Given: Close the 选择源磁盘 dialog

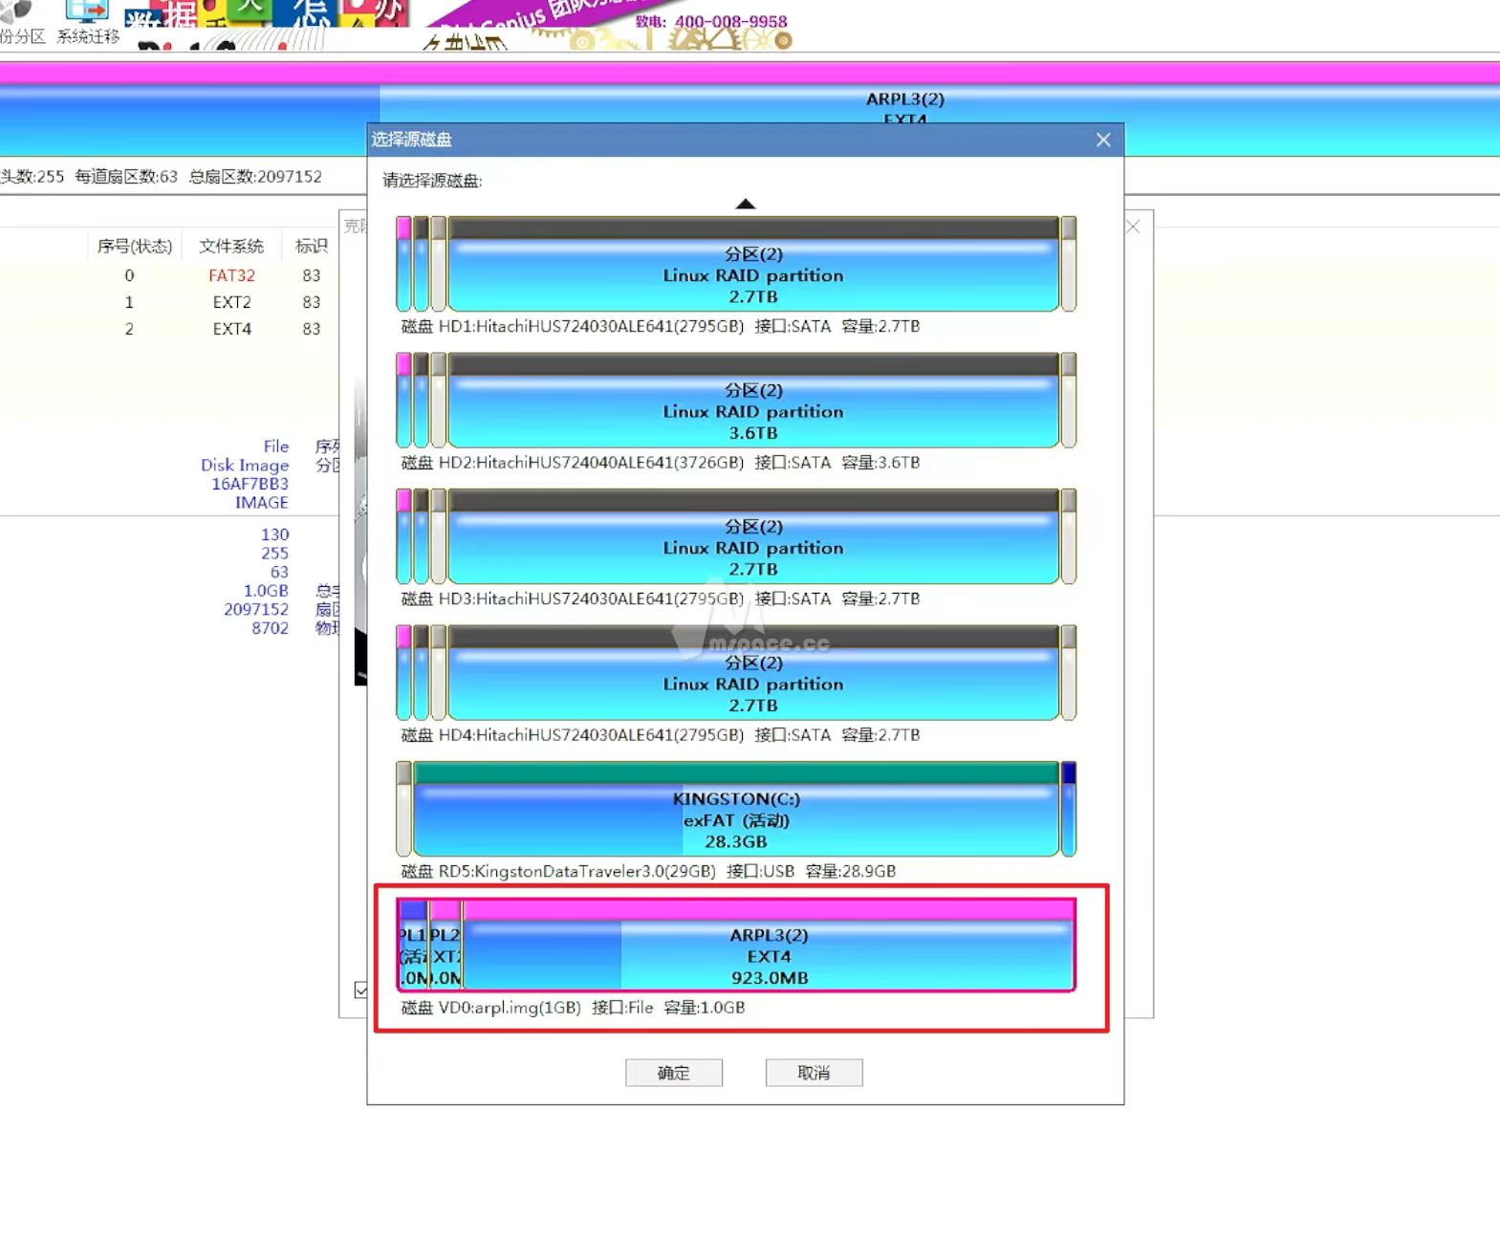Looking at the screenshot, I should pos(1103,140).
